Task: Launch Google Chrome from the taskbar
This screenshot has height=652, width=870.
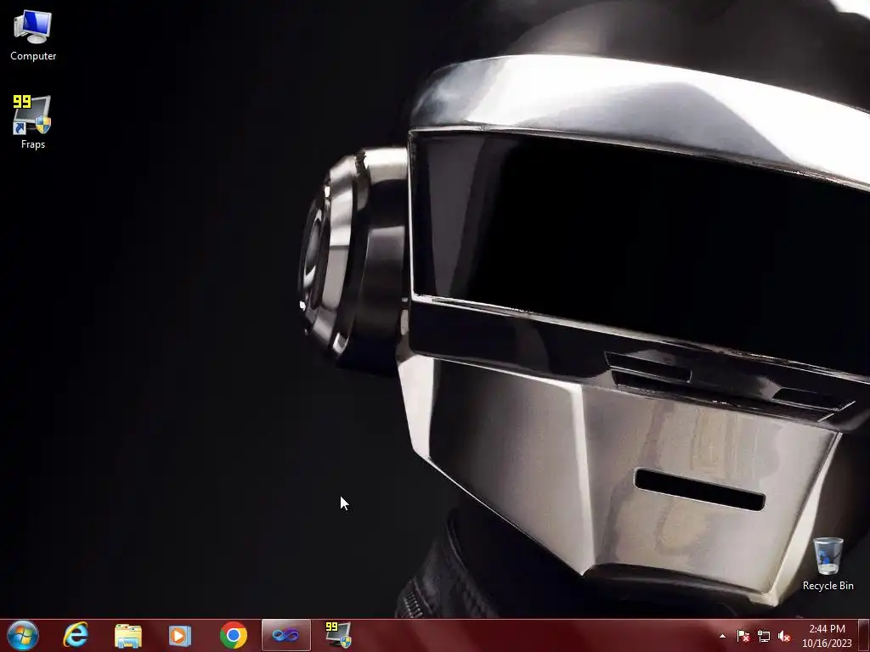Action: pos(234,635)
